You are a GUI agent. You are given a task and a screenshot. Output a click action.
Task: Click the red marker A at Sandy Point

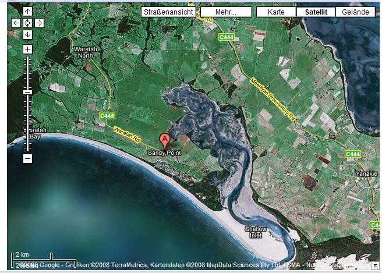(165, 140)
